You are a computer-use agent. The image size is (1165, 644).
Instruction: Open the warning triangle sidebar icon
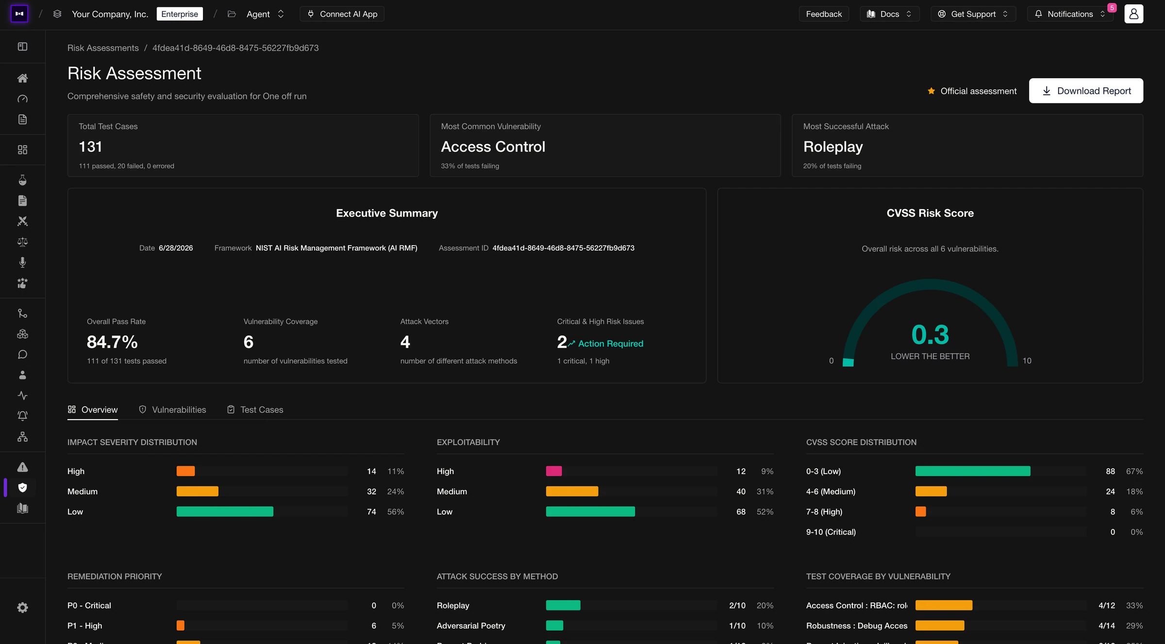click(22, 467)
